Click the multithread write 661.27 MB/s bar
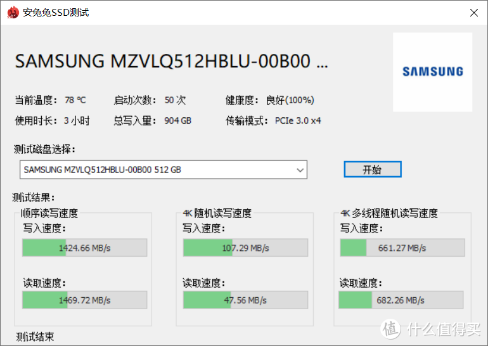Image resolution: width=488 pixels, height=346 pixels. point(402,248)
